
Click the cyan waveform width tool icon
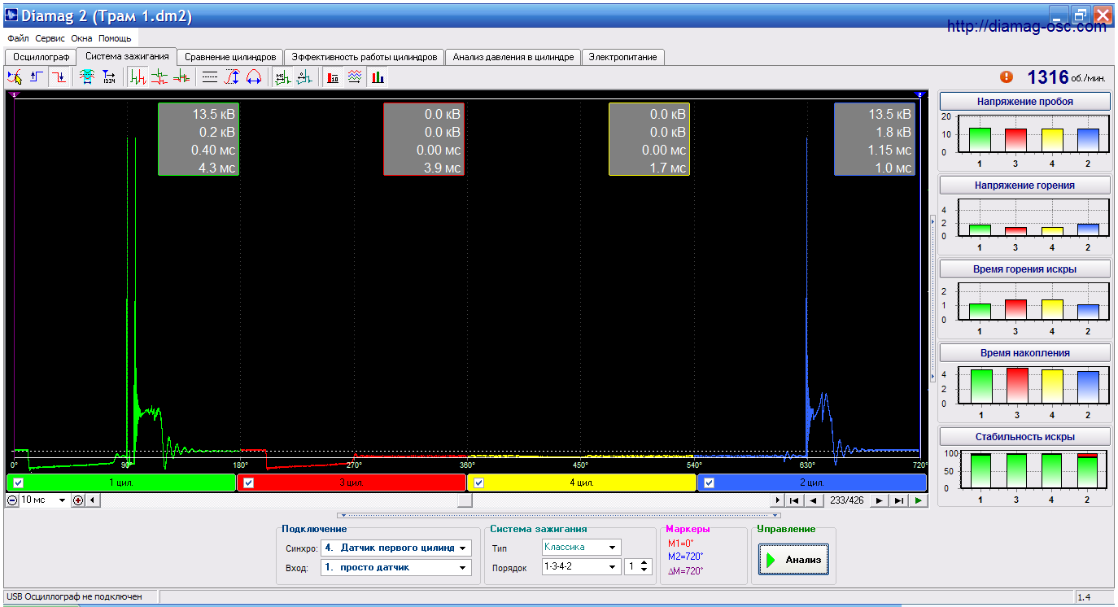point(86,77)
